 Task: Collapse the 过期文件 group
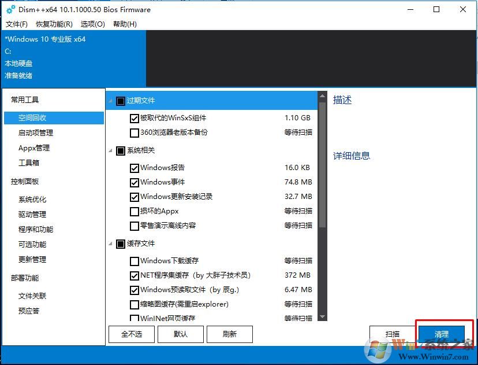(111, 101)
